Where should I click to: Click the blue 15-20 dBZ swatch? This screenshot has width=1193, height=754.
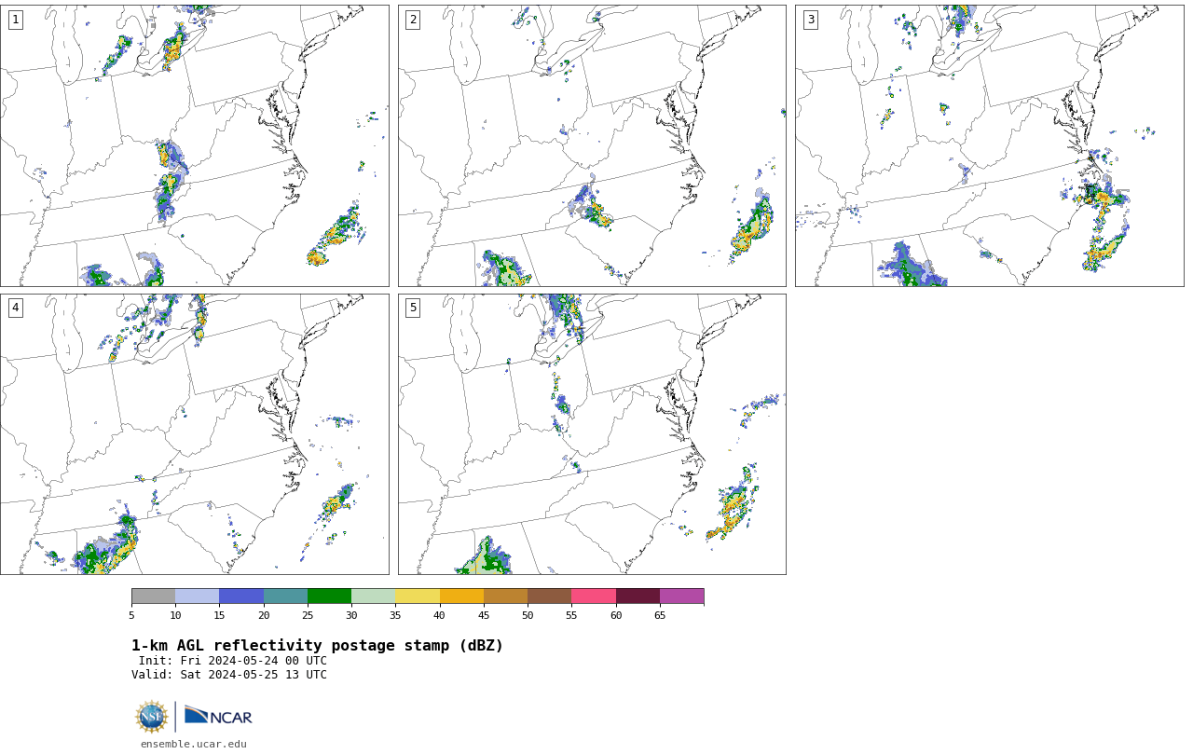(x=241, y=596)
